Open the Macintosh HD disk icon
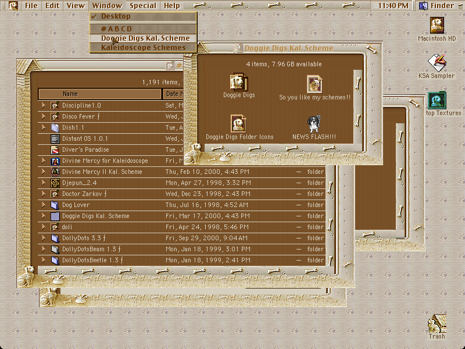 (437, 25)
